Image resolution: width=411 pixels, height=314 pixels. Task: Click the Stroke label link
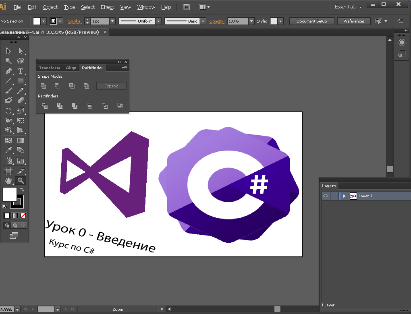75,21
